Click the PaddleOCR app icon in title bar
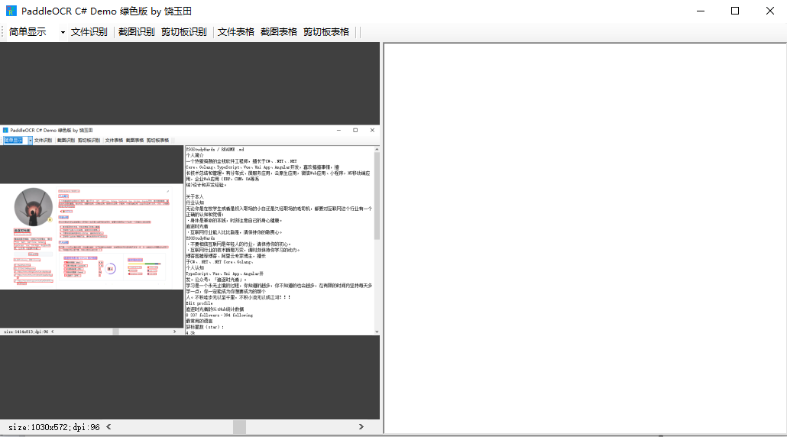Image resolution: width=787 pixels, height=437 pixels. coord(11,11)
